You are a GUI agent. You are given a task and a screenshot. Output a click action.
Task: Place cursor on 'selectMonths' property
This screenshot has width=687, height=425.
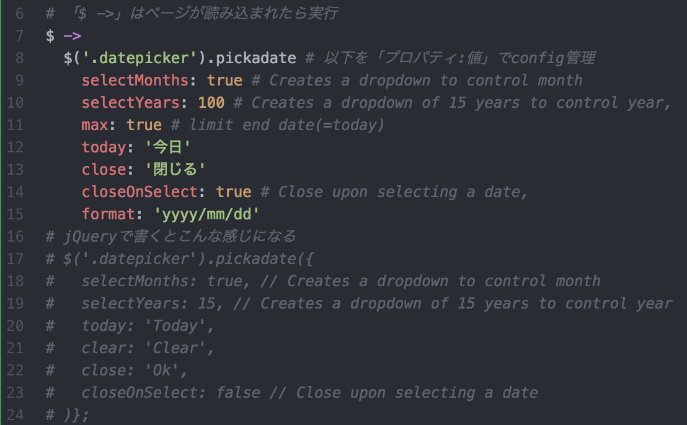[135, 80]
